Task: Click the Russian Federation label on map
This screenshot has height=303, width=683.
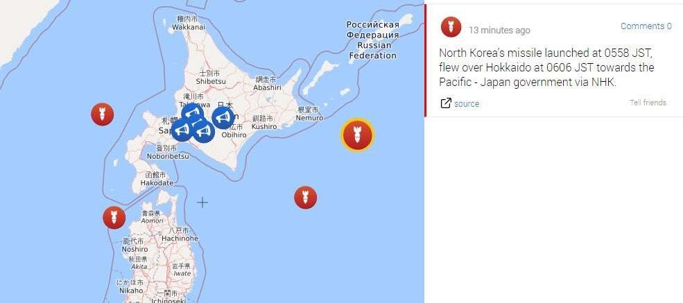Action: pos(373,40)
